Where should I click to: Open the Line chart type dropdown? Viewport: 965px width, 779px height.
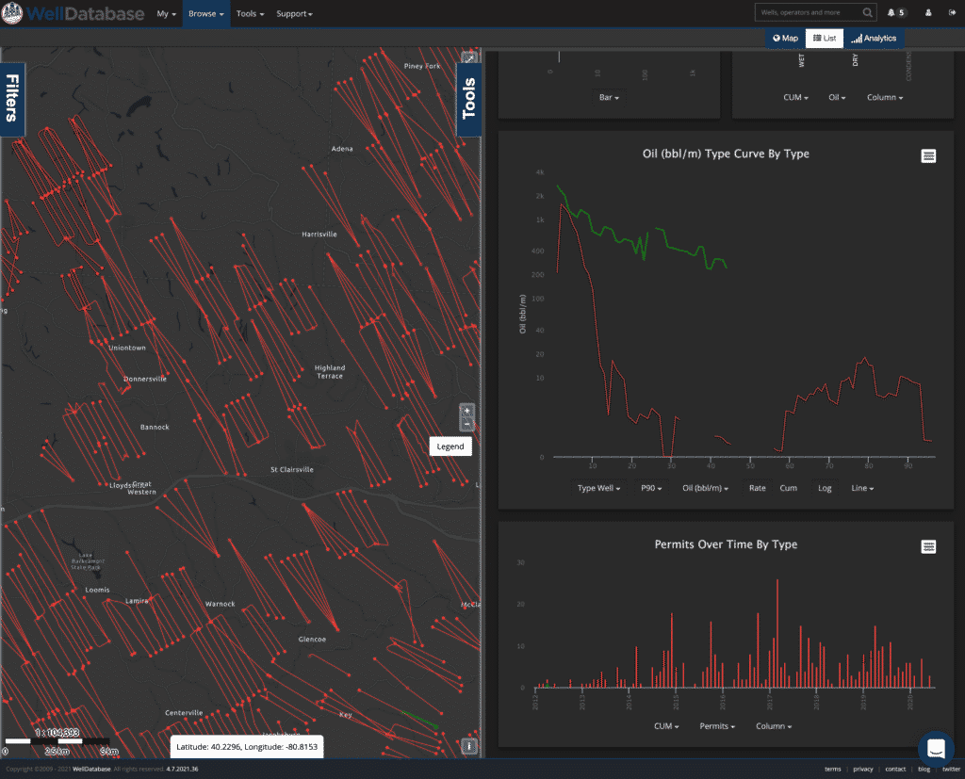[862, 488]
